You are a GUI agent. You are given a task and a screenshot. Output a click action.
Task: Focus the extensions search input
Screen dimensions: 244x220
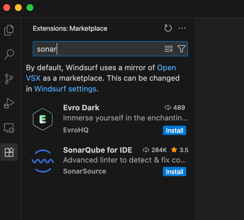[87, 49]
